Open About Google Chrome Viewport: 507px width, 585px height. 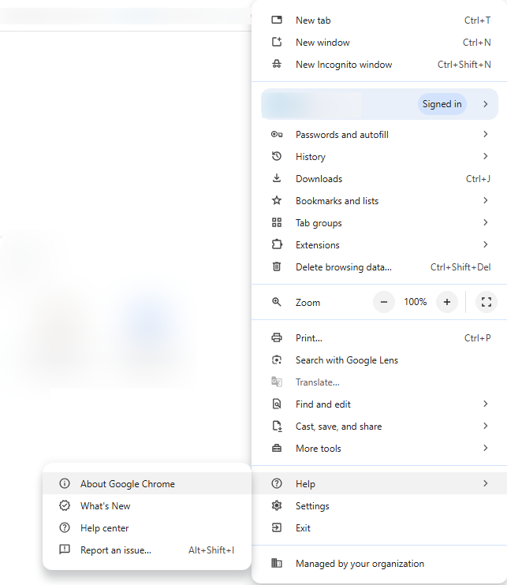128,484
